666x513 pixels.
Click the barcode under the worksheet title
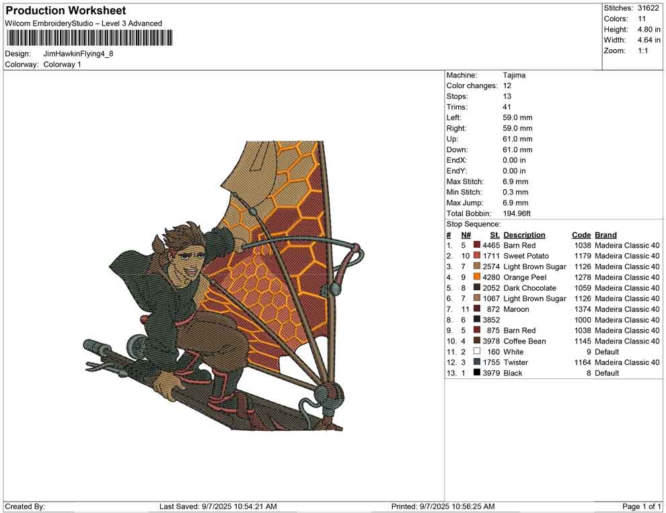(x=89, y=38)
